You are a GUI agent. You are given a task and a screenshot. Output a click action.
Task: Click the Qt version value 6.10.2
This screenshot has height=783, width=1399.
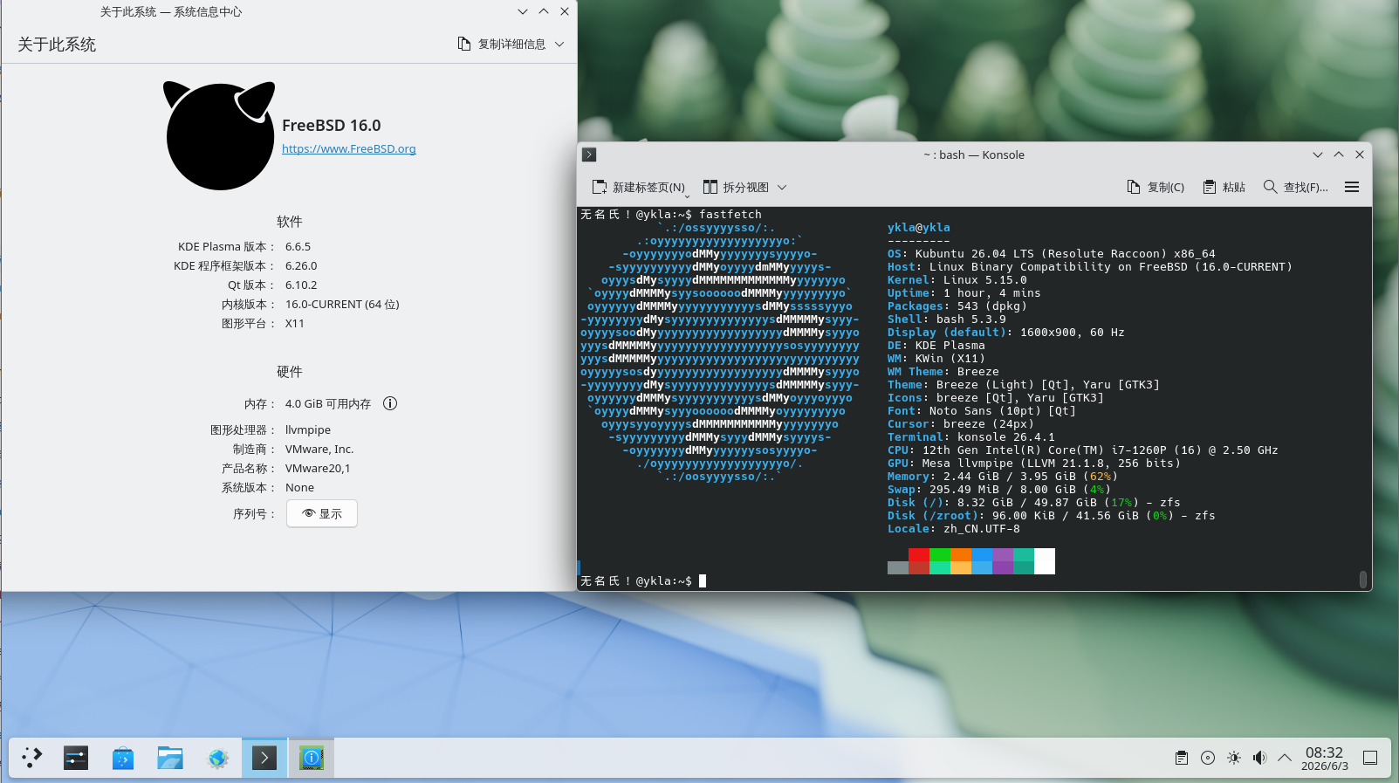tap(301, 285)
